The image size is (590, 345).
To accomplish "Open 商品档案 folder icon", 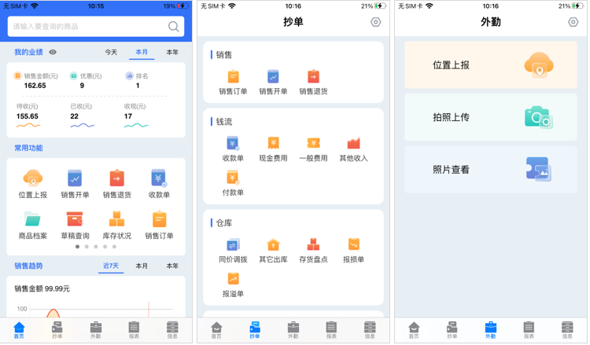I will [x=33, y=219].
